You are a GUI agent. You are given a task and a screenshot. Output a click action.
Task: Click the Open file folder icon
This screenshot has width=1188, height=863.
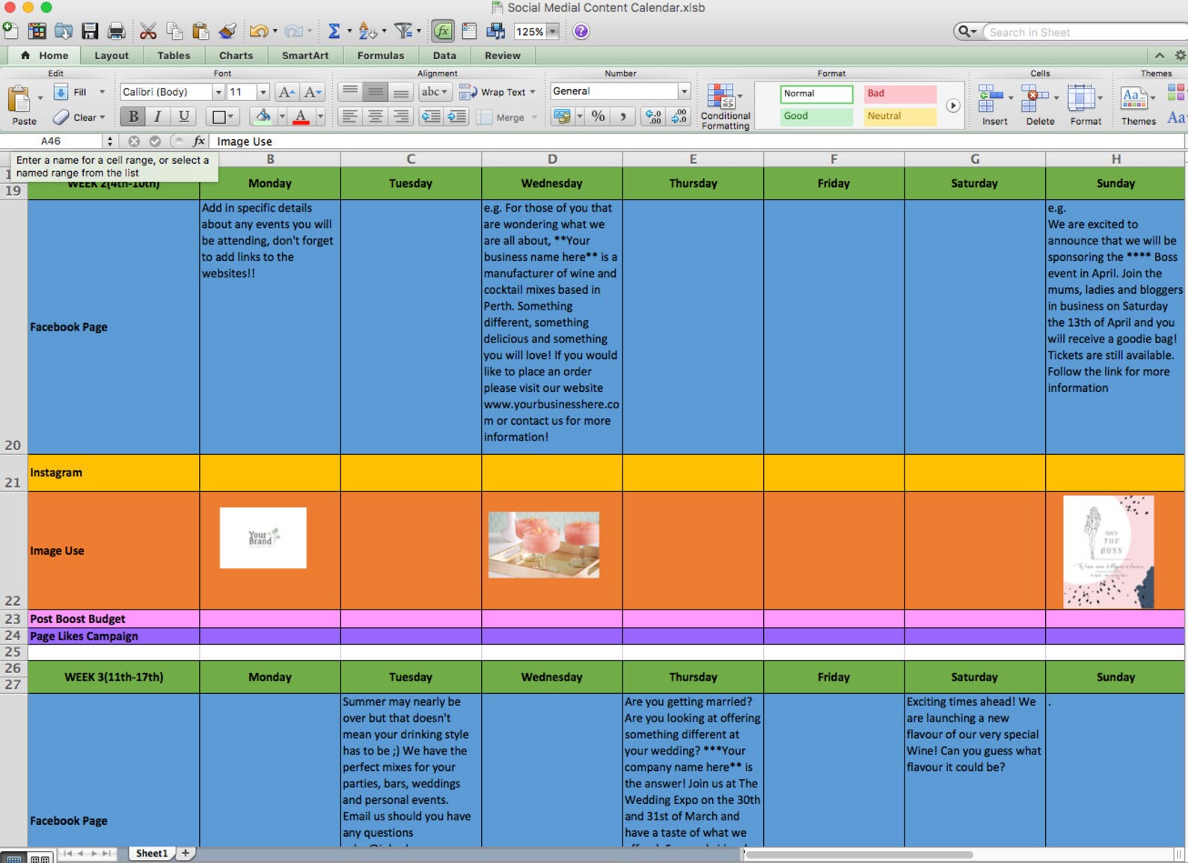[64, 31]
